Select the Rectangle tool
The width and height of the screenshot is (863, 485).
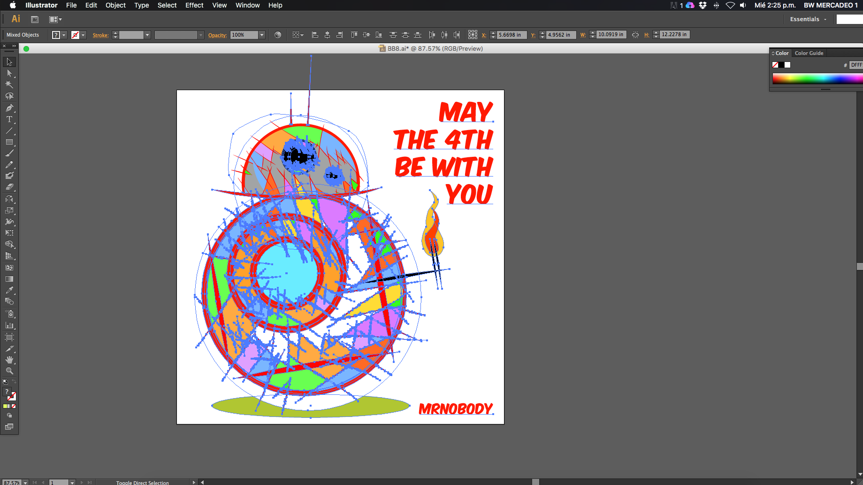click(x=9, y=142)
